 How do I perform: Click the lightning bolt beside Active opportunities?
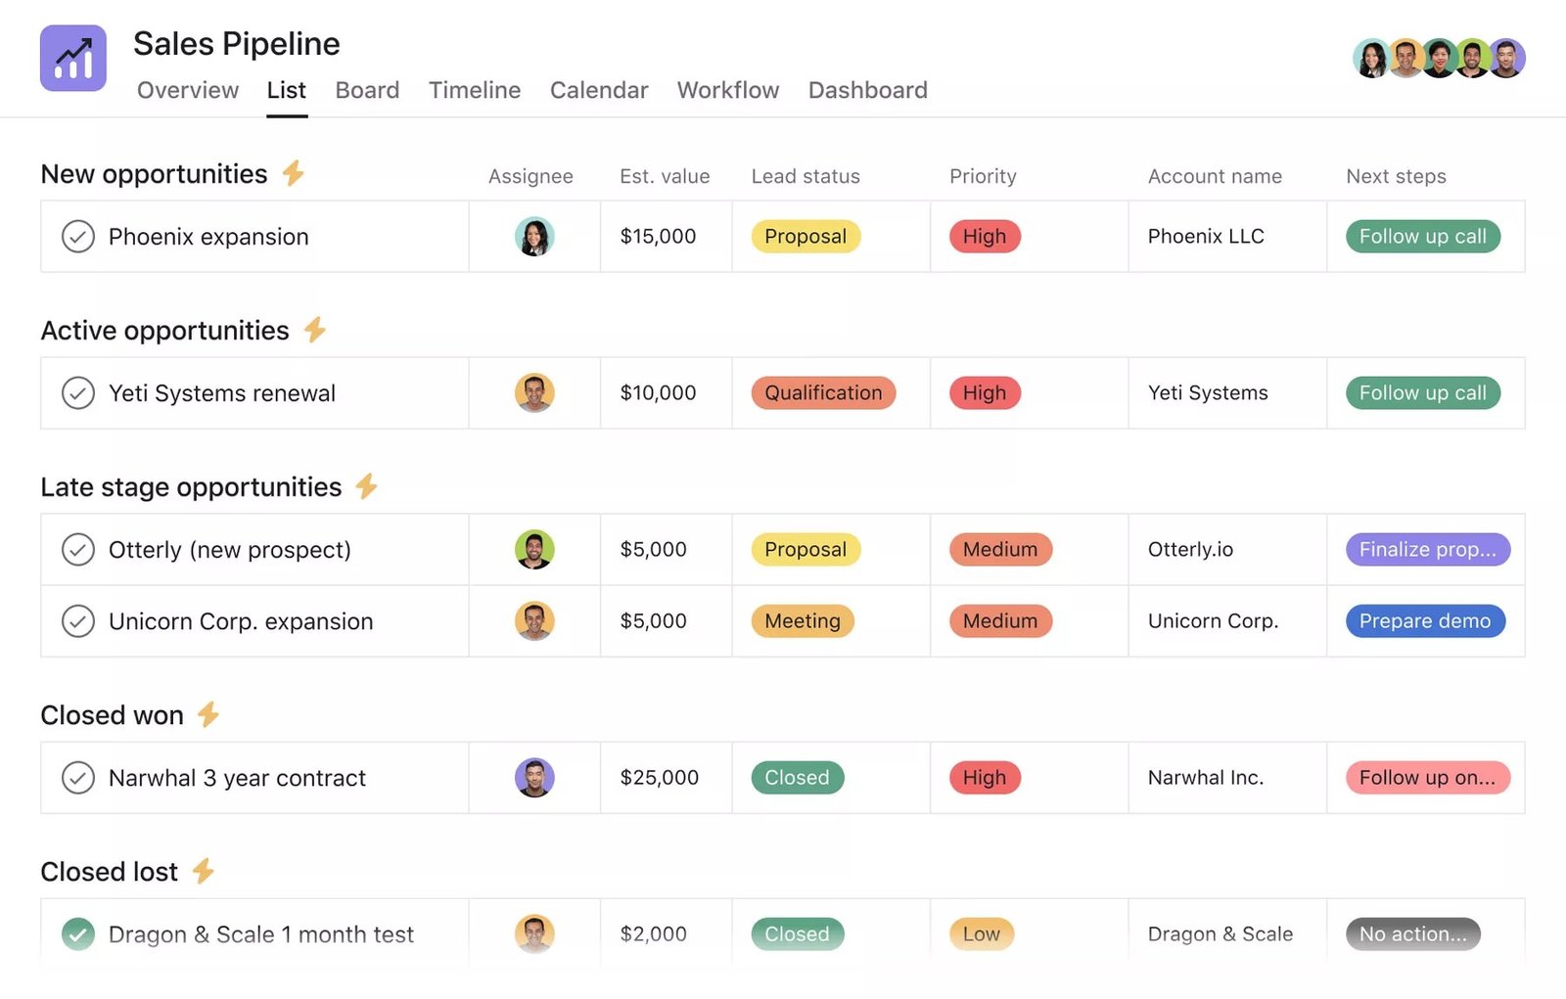click(313, 330)
